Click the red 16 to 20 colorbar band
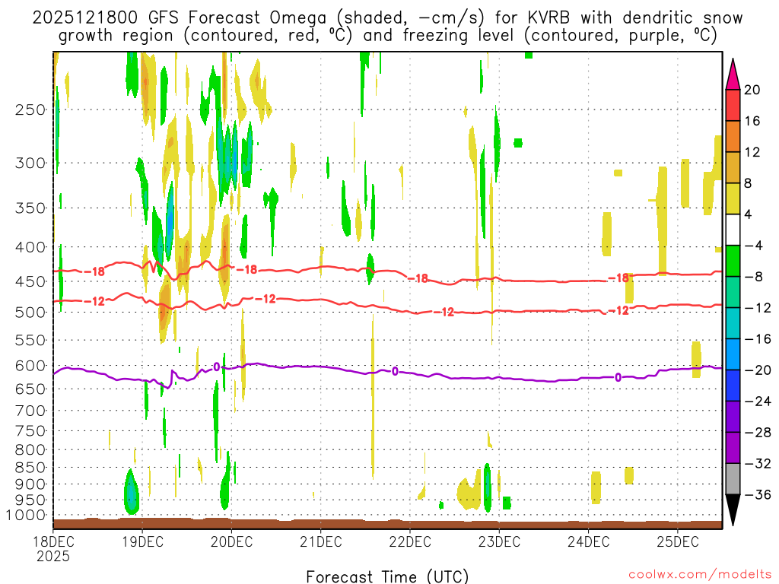 point(733,105)
